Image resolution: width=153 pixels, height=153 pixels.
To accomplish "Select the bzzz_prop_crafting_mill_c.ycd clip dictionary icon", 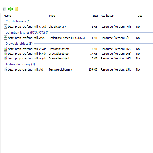I will [6, 27].
